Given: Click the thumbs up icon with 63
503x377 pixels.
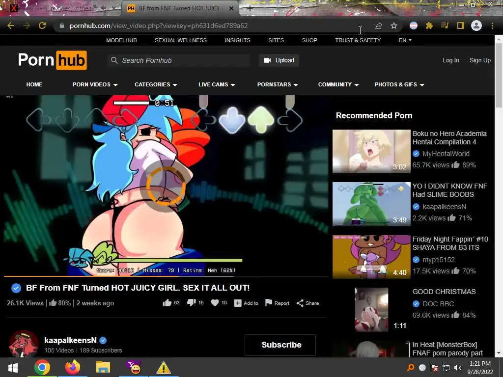Looking at the screenshot, I should tap(167, 303).
